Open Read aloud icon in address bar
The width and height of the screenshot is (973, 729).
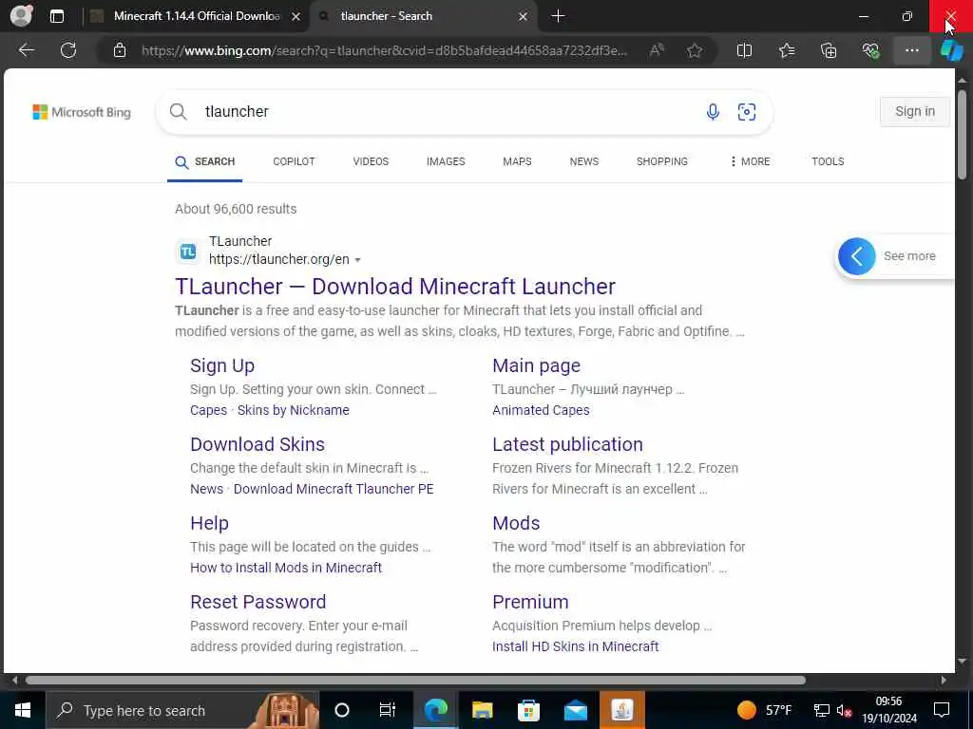point(657,50)
